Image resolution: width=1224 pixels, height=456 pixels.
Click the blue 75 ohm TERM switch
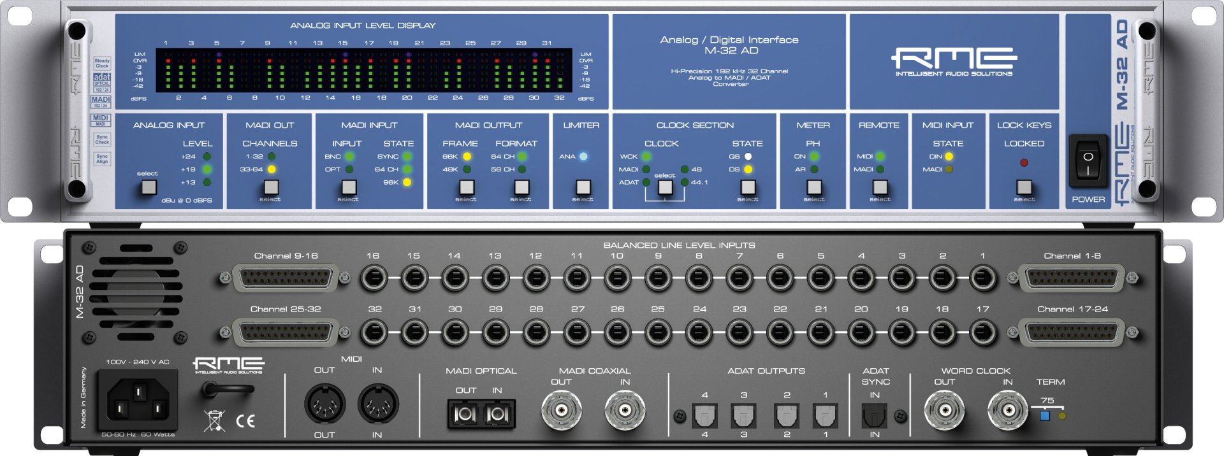point(1044,416)
